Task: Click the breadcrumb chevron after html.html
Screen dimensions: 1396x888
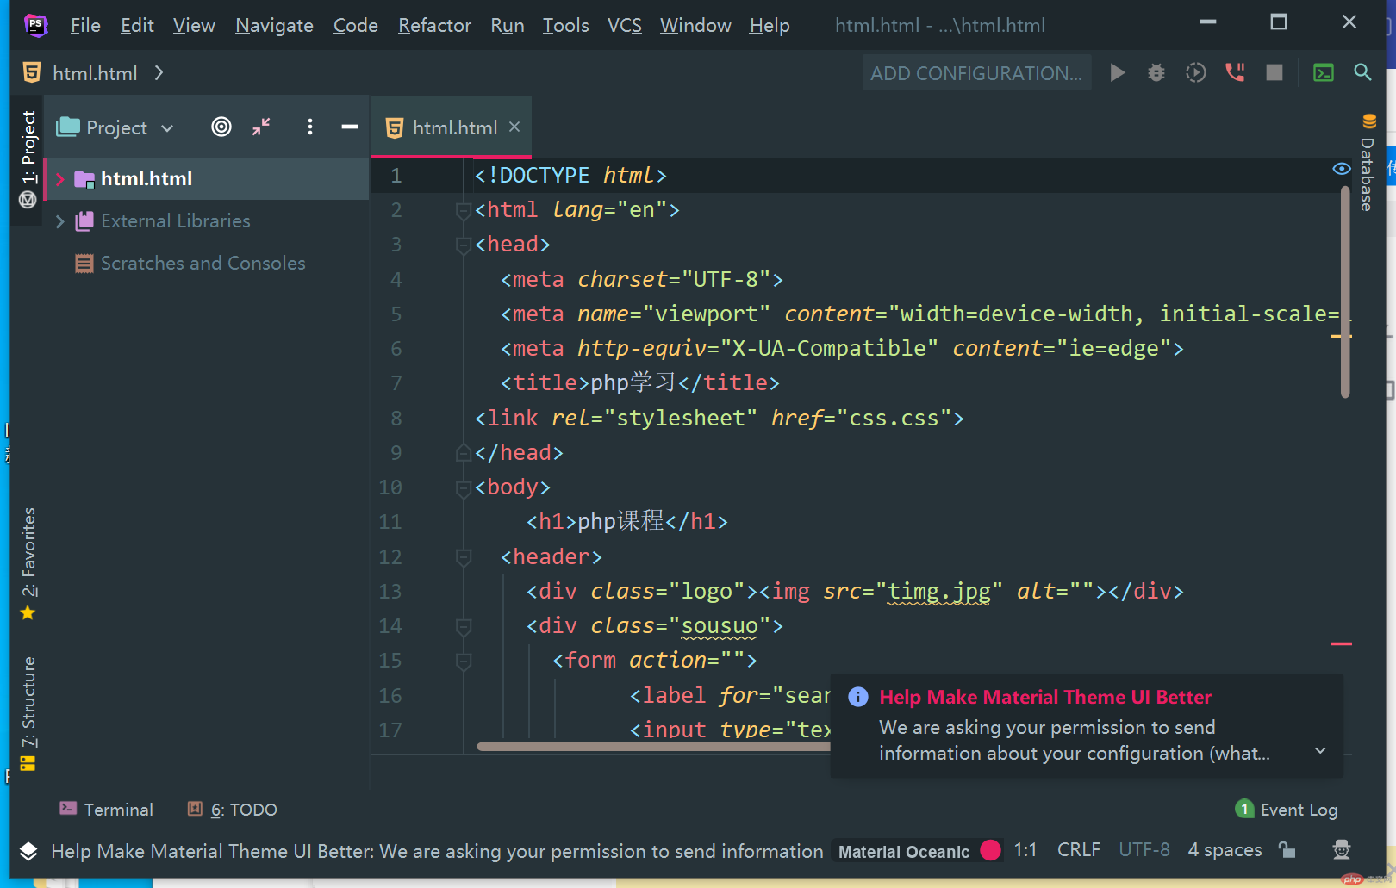Action: click(x=159, y=73)
